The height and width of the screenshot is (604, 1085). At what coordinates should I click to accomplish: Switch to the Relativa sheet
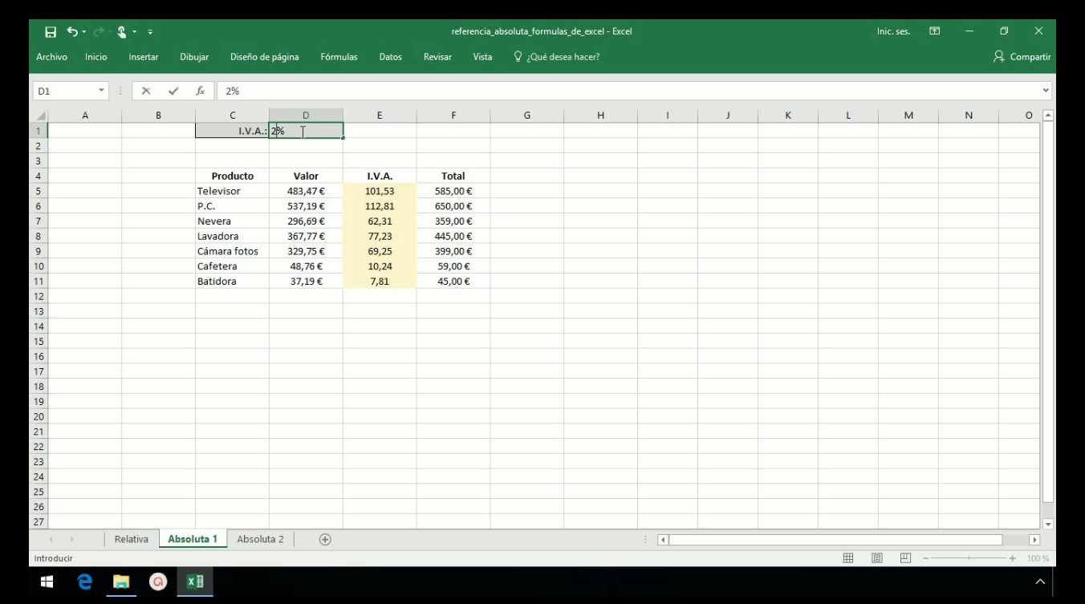point(132,539)
